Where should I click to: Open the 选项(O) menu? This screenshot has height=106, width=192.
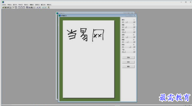(x=37, y=5)
